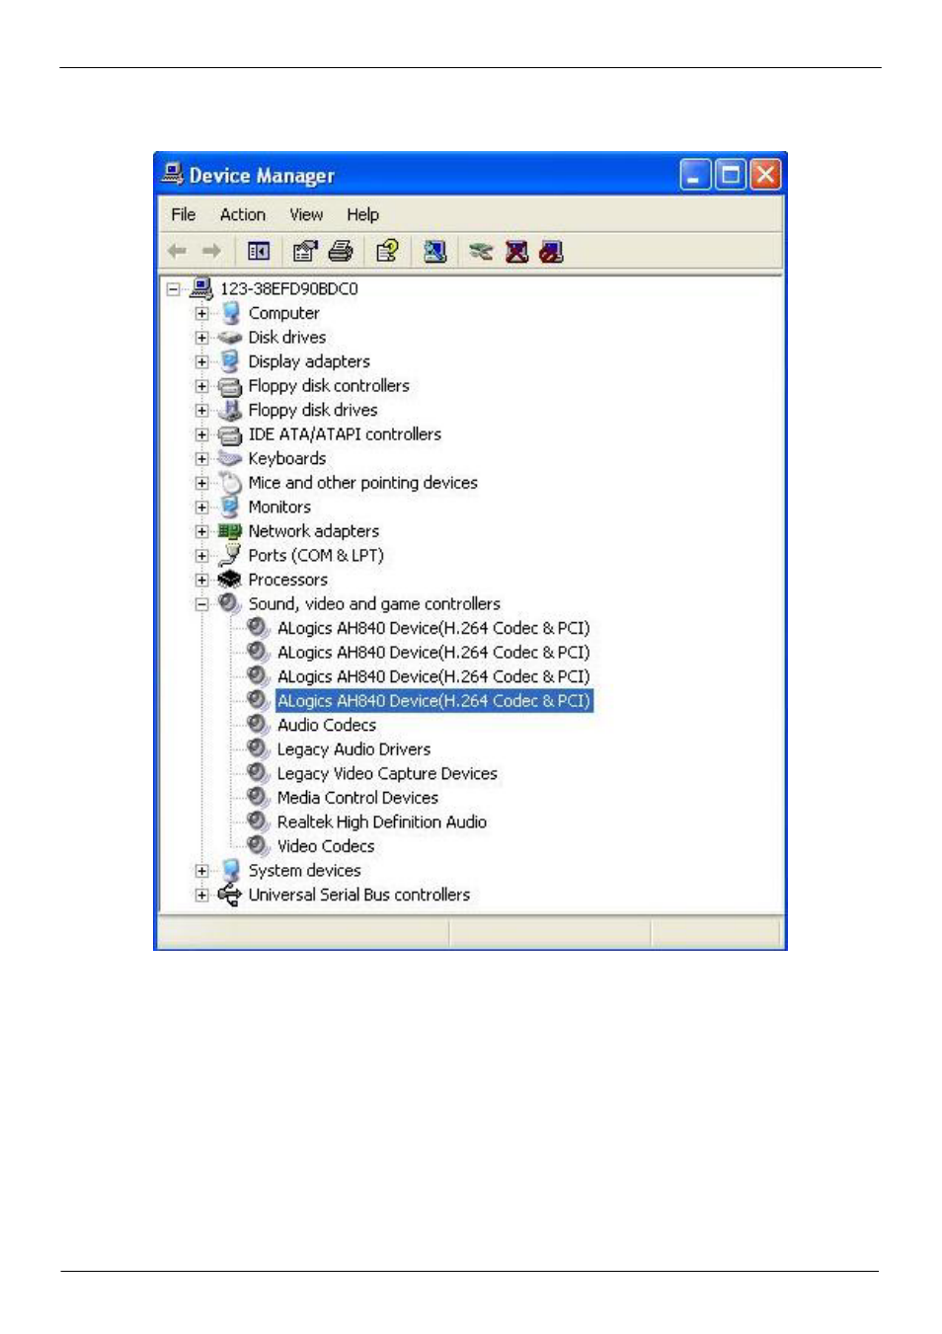Select the Media Control Devices entry
942x1334 pixels.
pyautogui.click(x=357, y=798)
